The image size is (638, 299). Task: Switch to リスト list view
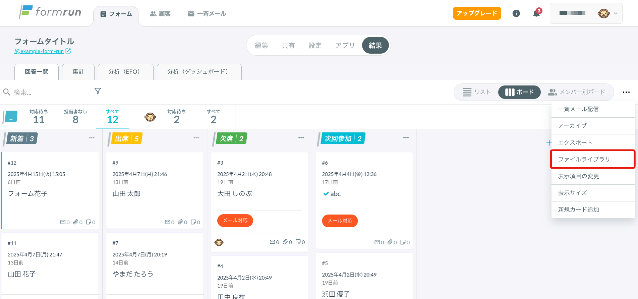[x=477, y=92]
